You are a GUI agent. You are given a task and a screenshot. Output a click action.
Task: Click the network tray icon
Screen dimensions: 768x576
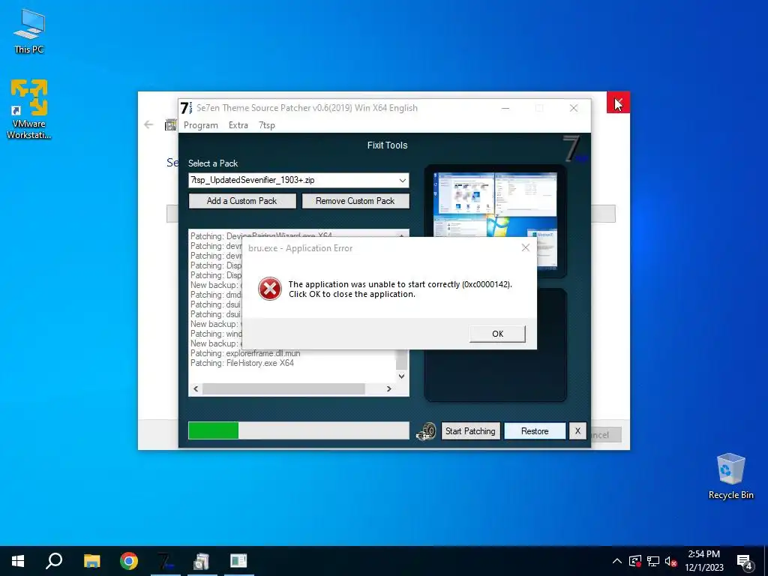[653, 561]
